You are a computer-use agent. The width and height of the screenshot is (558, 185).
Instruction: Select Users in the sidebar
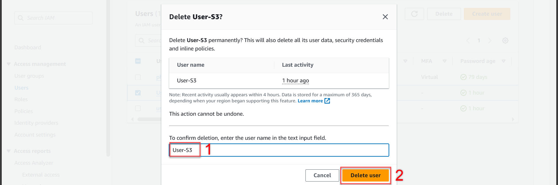pyautogui.click(x=22, y=88)
